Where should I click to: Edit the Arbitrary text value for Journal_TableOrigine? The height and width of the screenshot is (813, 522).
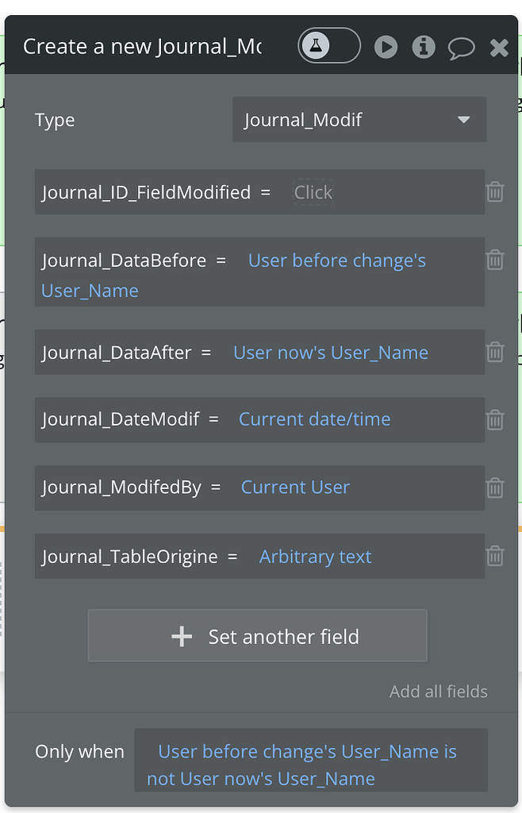tap(315, 557)
